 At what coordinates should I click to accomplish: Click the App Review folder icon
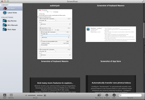coord(5,21)
